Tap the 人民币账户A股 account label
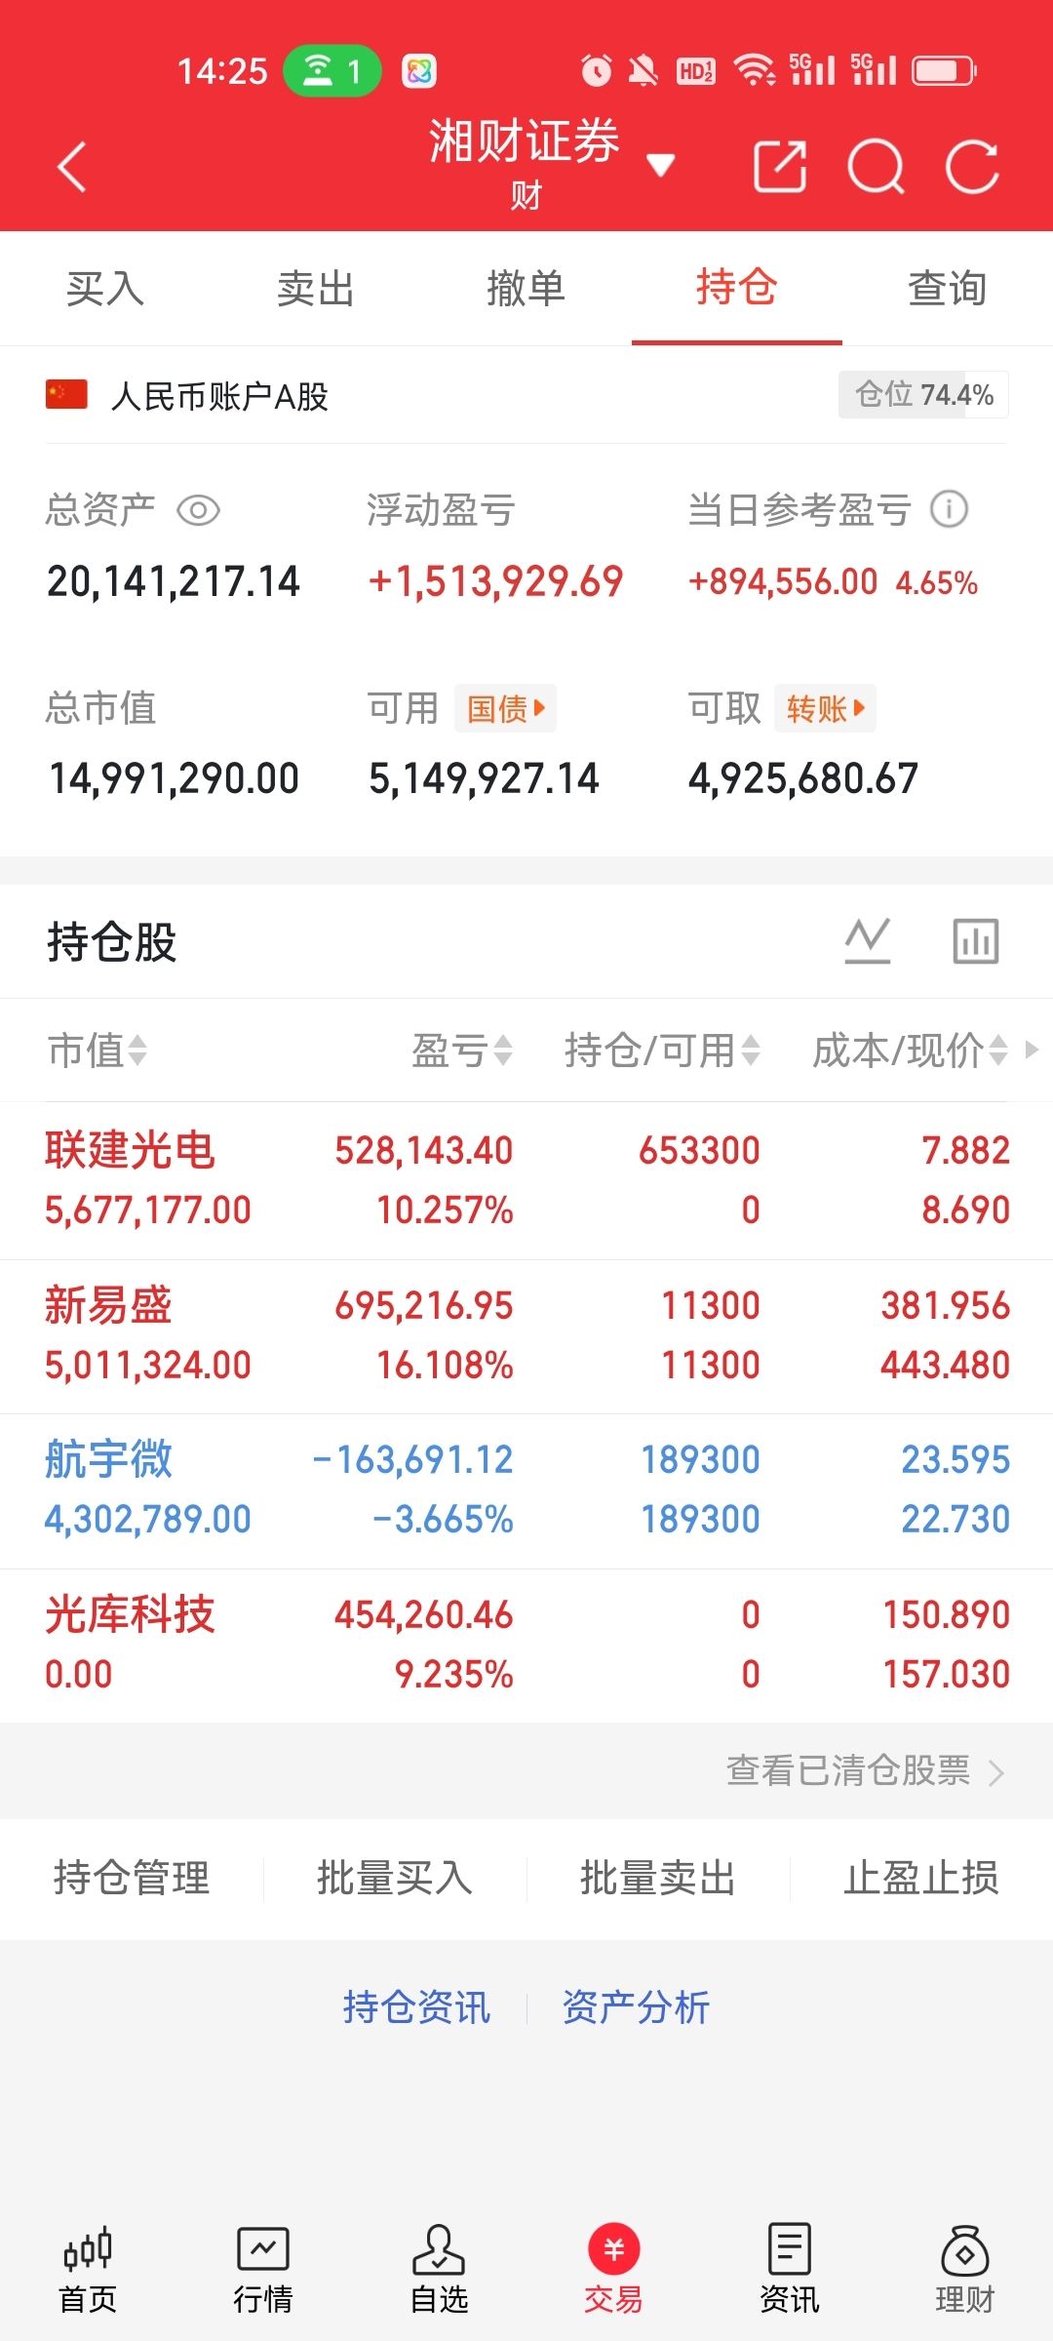This screenshot has width=1053, height=2341. tap(219, 397)
